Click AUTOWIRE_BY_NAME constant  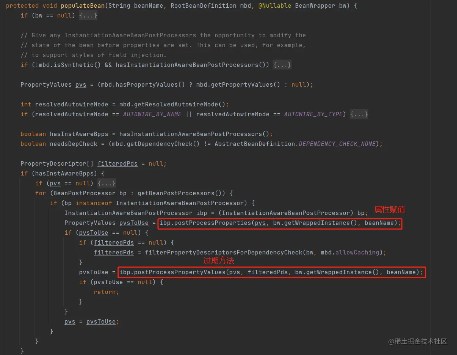(x=152, y=114)
